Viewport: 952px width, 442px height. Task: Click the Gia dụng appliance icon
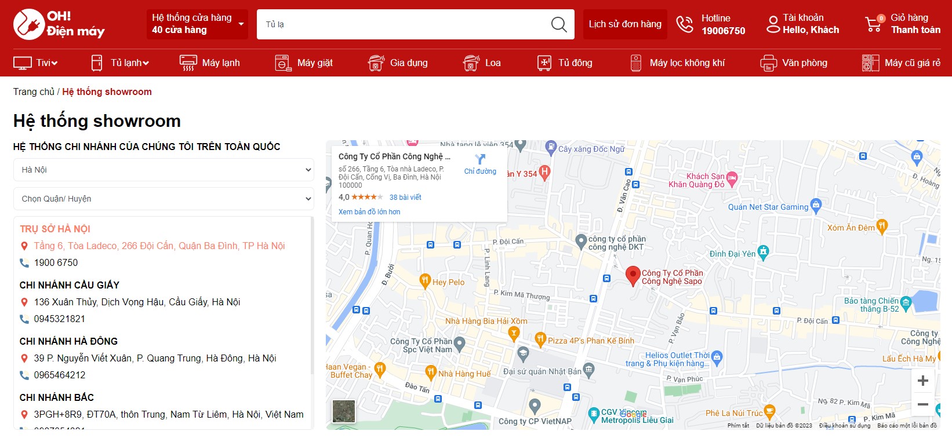pos(376,63)
